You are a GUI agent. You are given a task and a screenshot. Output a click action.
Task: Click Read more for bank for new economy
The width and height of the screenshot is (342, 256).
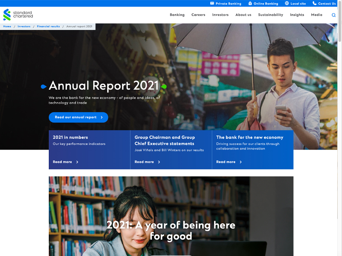[x=226, y=162]
